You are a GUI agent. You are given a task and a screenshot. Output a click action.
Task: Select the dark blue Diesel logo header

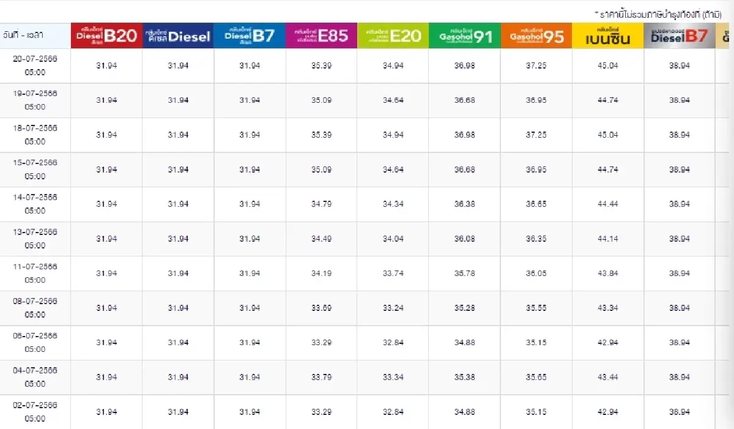tap(178, 36)
